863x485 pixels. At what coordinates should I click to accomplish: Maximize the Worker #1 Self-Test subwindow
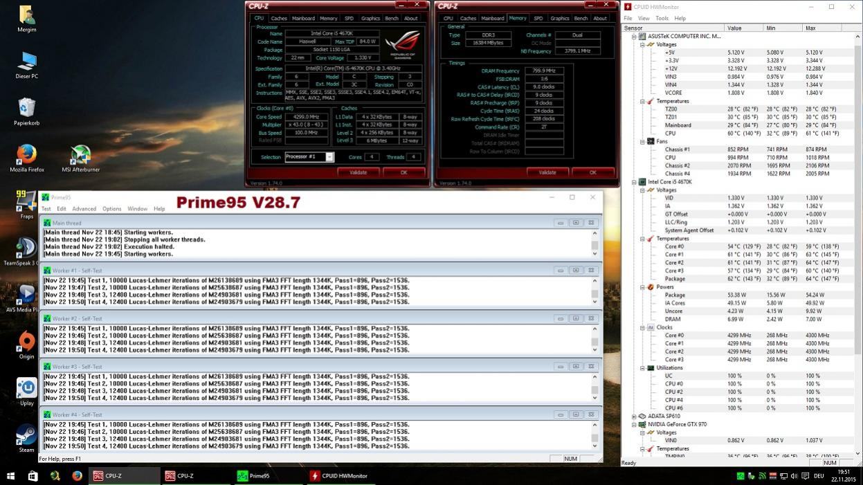coord(576,271)
